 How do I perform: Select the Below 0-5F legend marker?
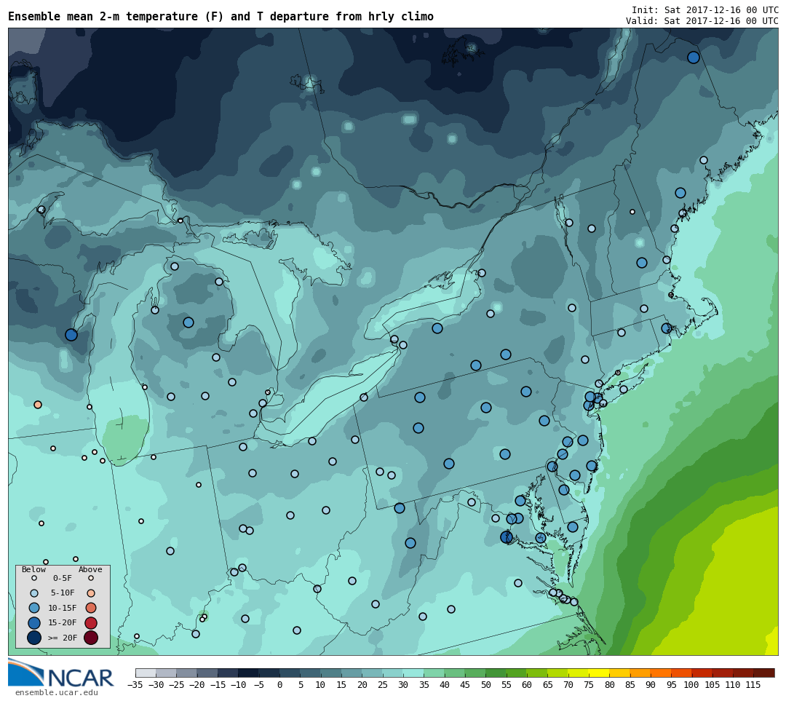pos(34,578)
